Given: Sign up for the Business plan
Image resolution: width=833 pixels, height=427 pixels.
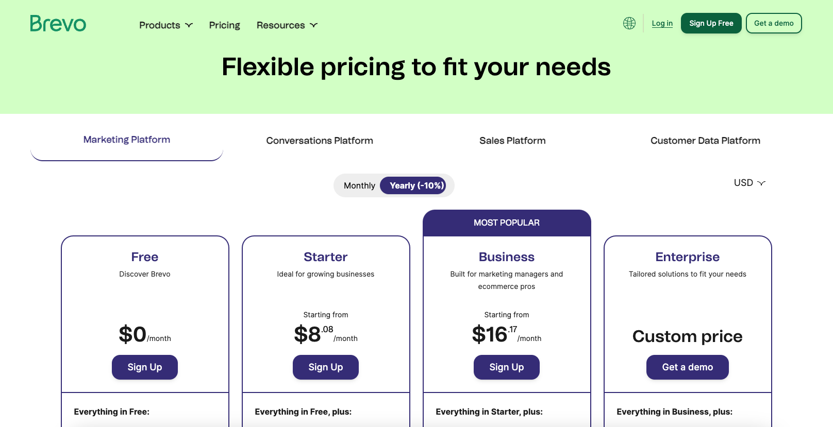Looking at the screenshot, I should (x=507, y=367).
